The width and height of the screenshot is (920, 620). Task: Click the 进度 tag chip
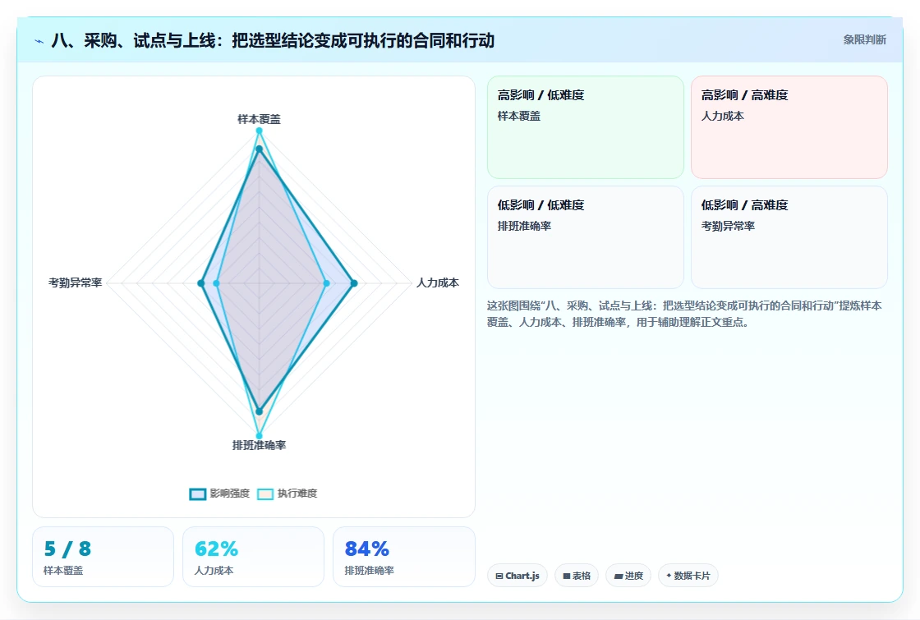coord(628,576)
